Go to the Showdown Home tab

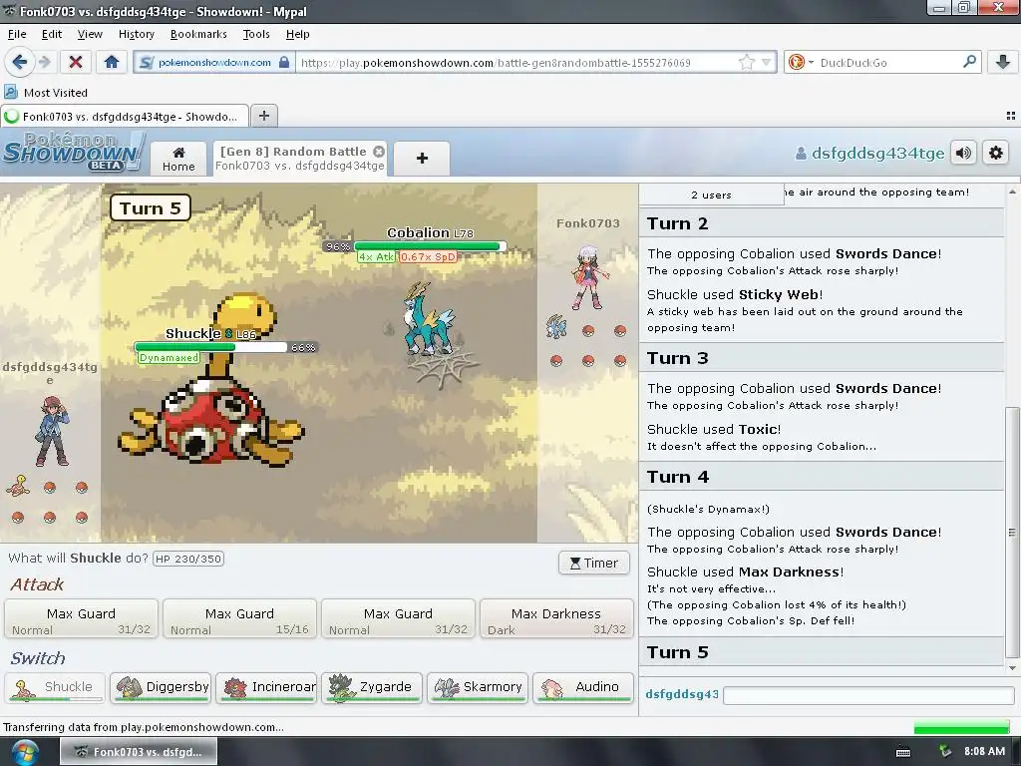click(178, 159)
